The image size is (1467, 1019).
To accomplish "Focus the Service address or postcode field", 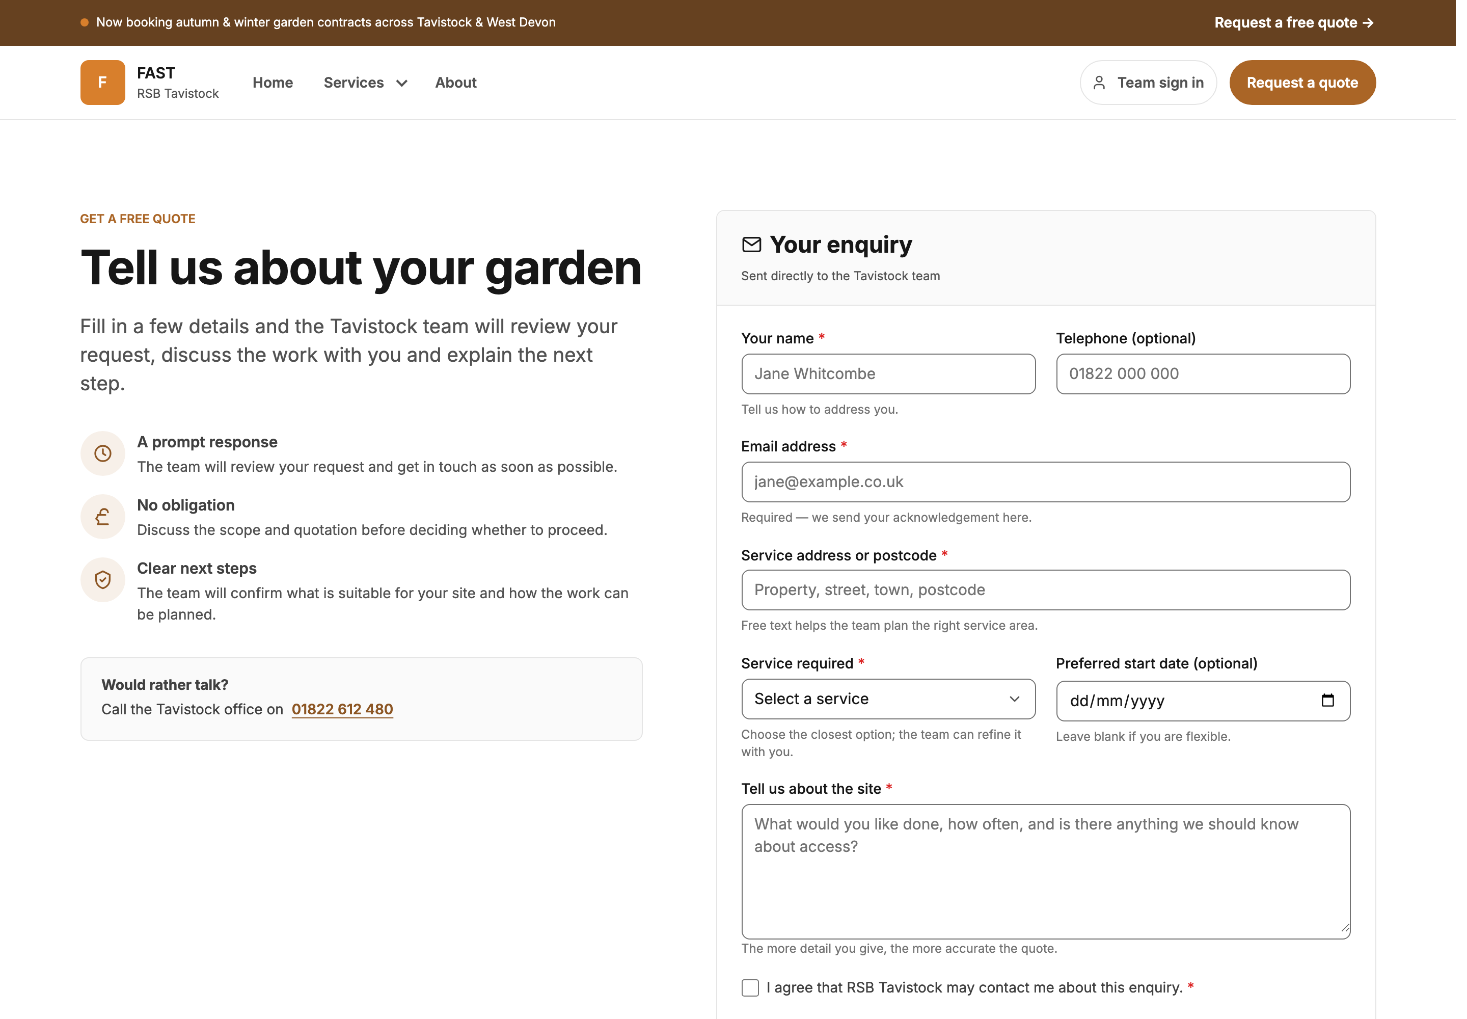I will 1046,590.
